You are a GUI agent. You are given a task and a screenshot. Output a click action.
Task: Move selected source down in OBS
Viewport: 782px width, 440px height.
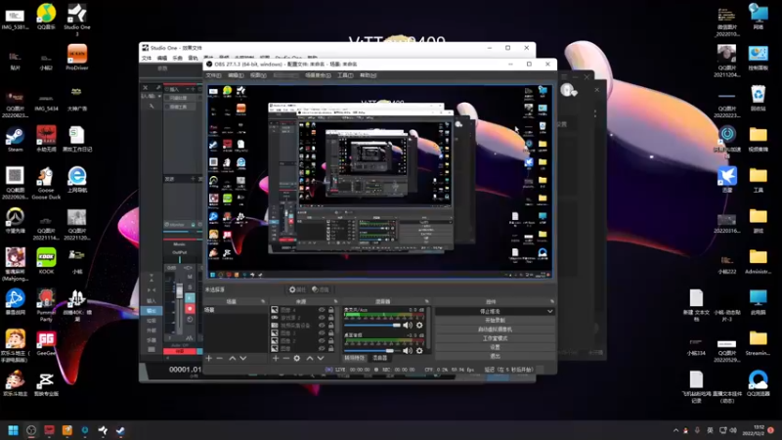[x=321, y=358]
